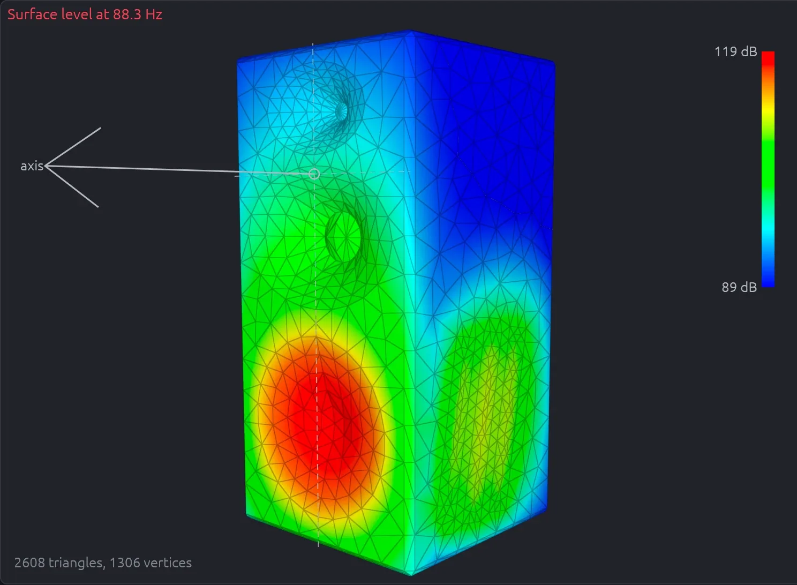Click the '2608 triangles, 1306 vertices' mesh info
The image size is (797, 585).
click(103, 562)
